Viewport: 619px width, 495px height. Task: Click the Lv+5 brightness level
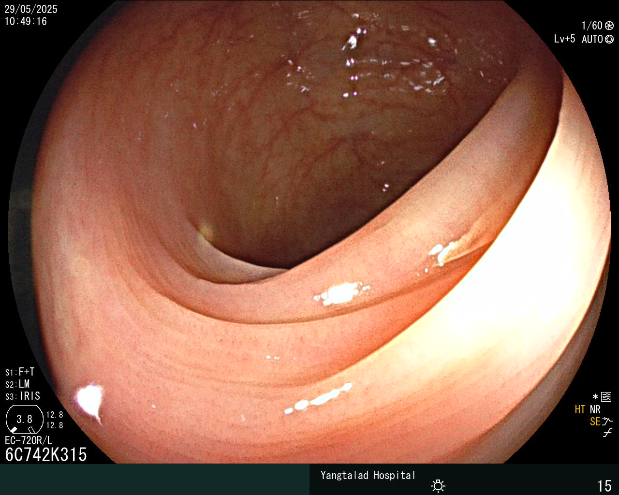tap(565, 39)
